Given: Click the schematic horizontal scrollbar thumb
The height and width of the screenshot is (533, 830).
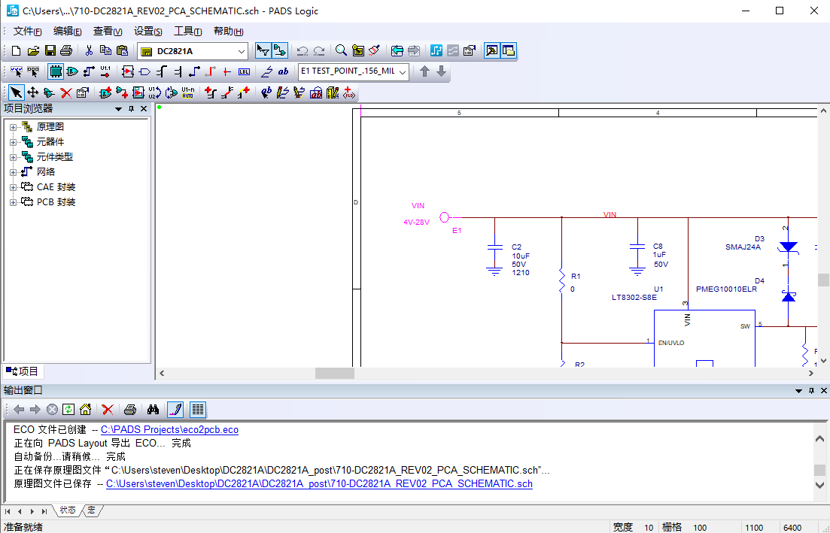Looking at the screenshot, I should click(x=334, y=373).
